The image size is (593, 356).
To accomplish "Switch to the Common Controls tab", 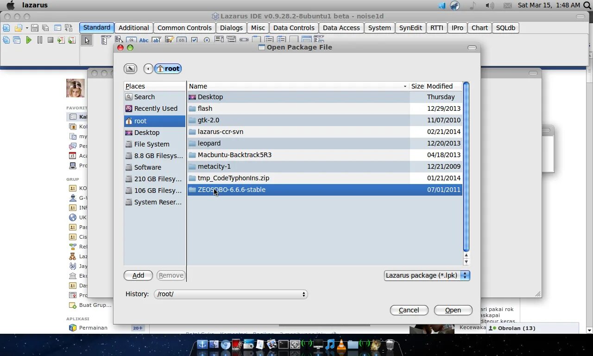I will (184, 28).
